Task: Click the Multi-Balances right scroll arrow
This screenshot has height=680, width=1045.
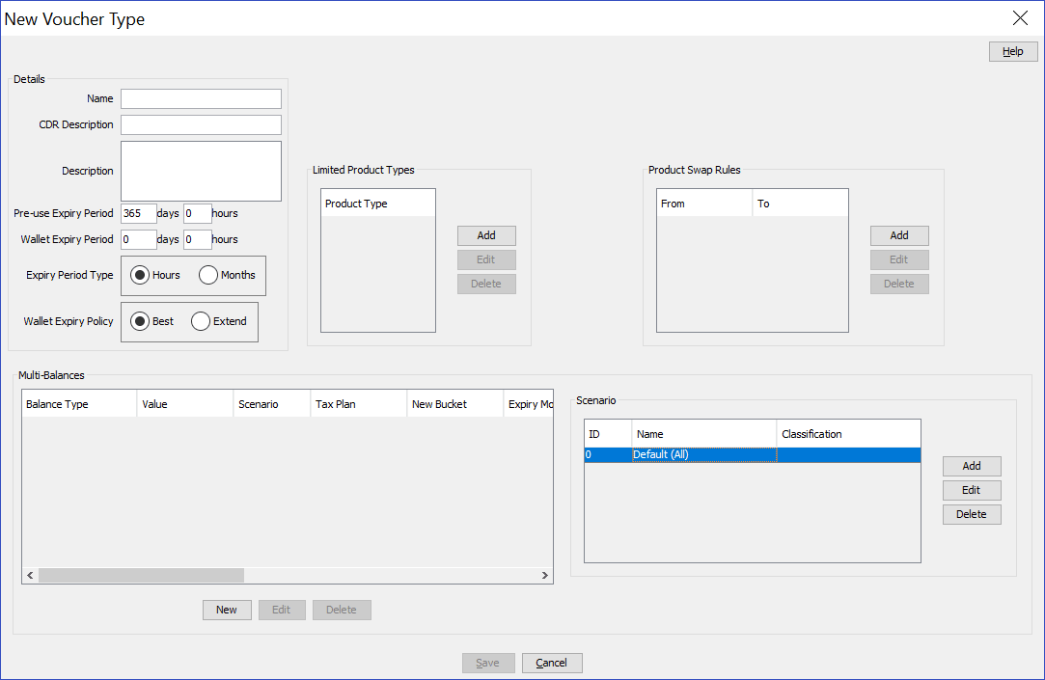Action: pyautogui.click(x=544, y=575)
